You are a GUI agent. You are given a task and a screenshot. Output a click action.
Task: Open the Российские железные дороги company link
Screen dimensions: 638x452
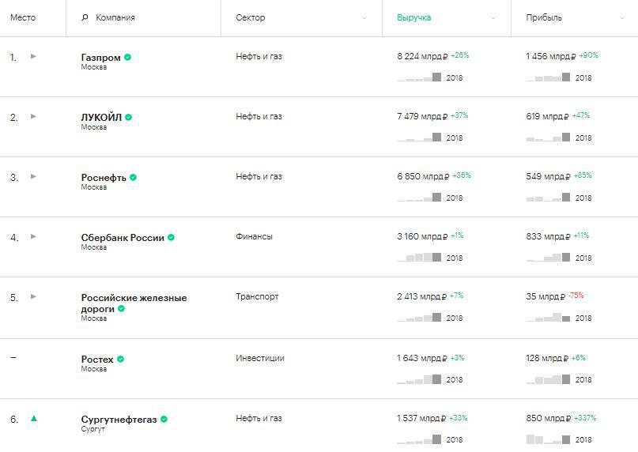coord(134,303)
